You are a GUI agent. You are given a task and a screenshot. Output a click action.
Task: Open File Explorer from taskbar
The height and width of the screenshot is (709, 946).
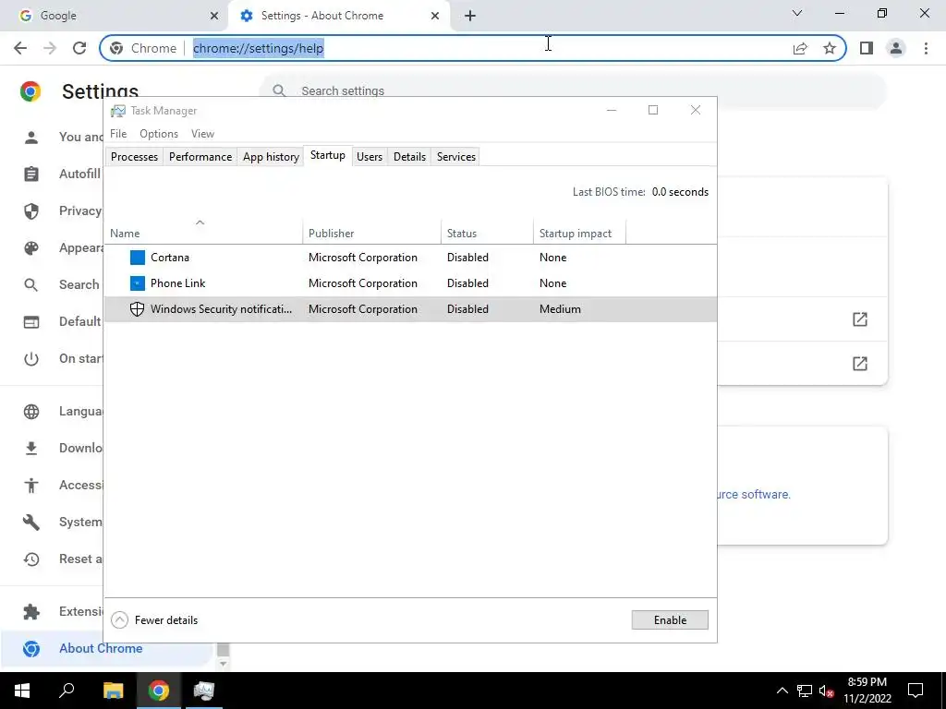113,691
